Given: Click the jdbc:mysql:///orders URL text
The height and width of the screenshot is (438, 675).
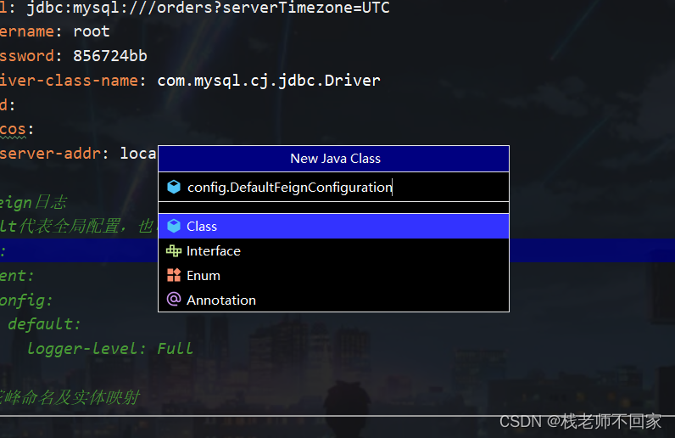Looking at the screenshot, I should [x=208, y=8].
